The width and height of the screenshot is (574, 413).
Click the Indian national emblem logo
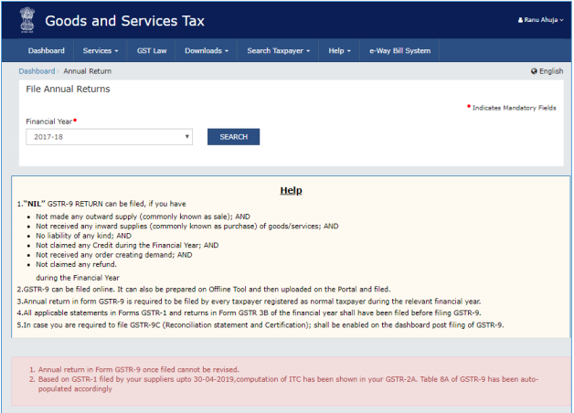click(27, 20)
